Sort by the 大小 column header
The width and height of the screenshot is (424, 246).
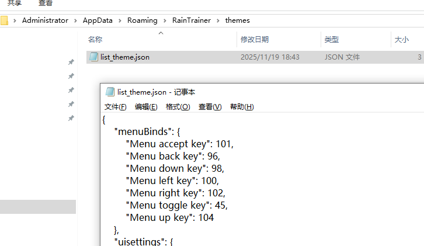pyautogui.click(x=402, y=40)
